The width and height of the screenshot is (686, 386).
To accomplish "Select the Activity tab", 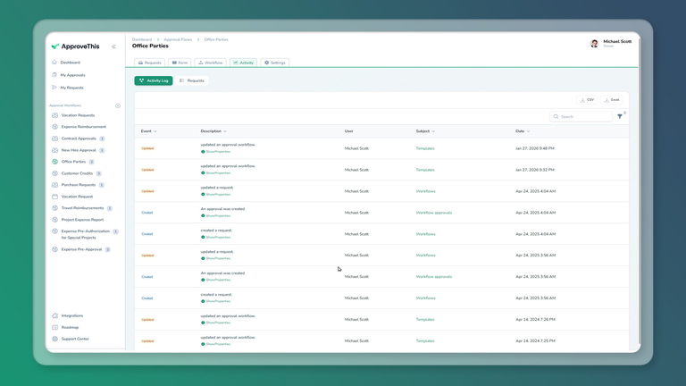I will pos(243,63).
